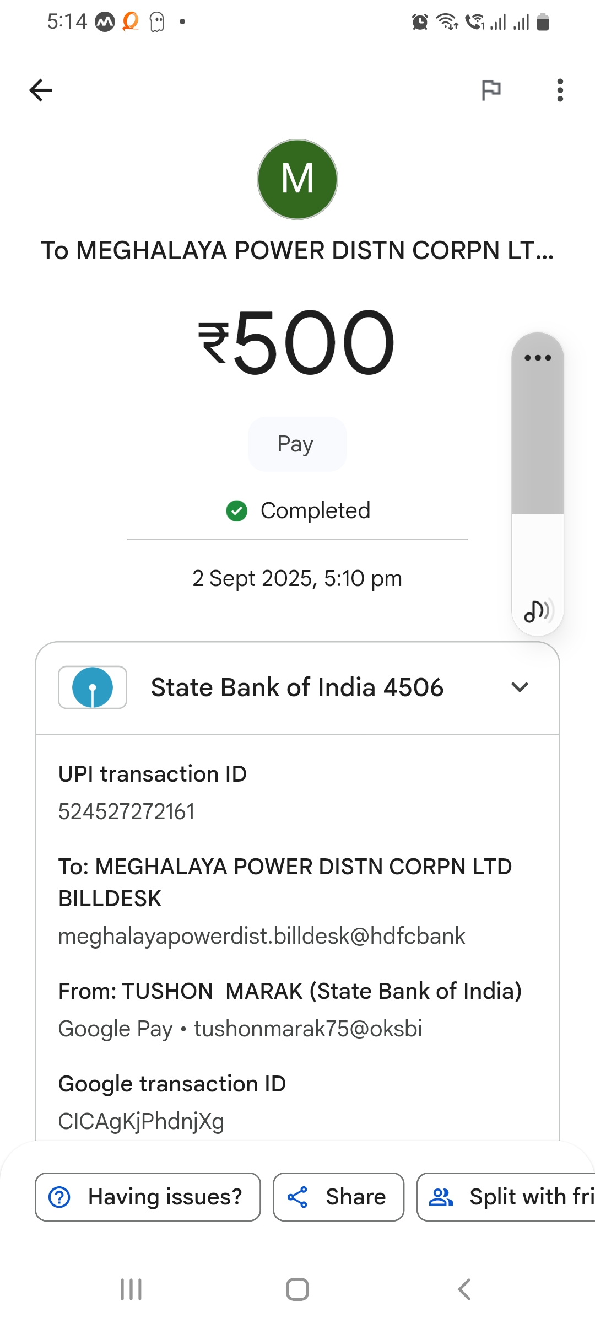Tap the green Completed checkmark icon
The width and height of the screenshot is (595, 1323).
point(237,511)
